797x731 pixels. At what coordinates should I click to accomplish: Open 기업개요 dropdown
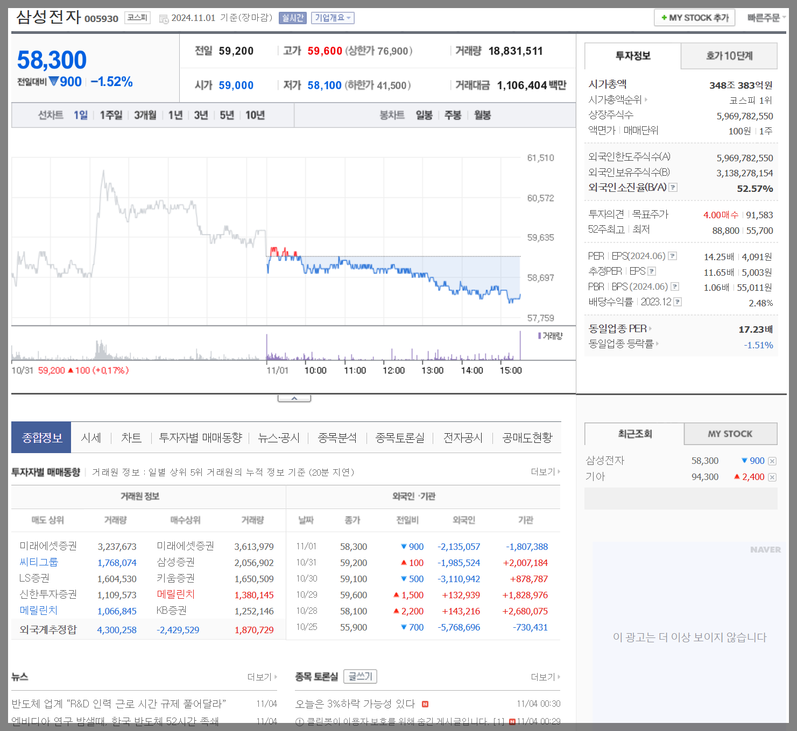333,18
